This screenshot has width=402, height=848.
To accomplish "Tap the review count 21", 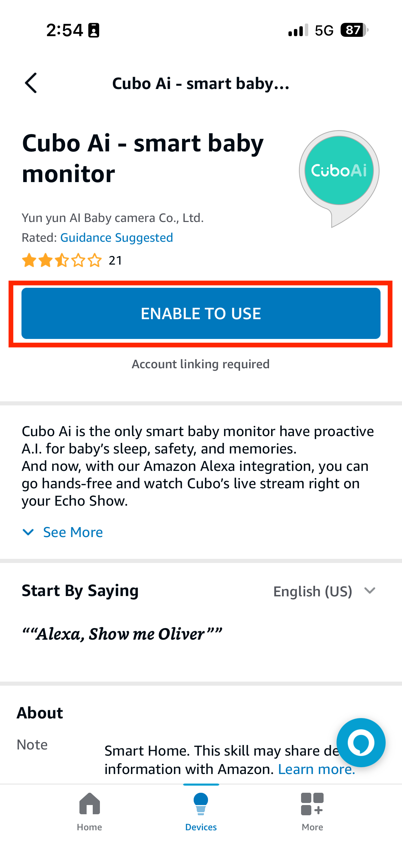I will click(115, 261).
